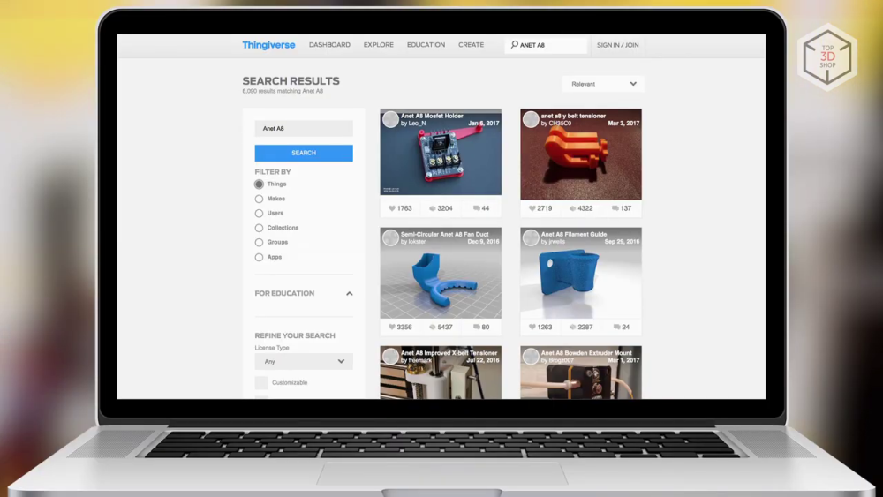This screenshot has width=883, height=497.
Task: Open Leo_N avatar on Mosfet Holder card
Action: tap(390, 119)
